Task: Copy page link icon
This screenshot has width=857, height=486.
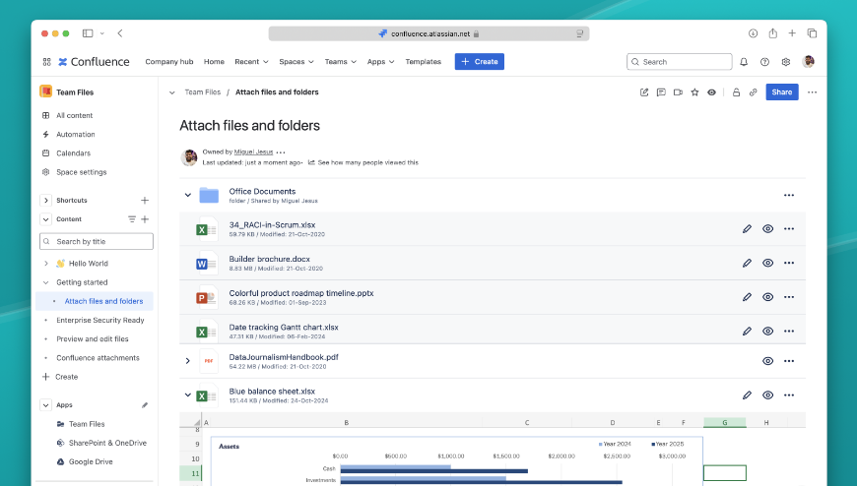Action: coord(753,92)
